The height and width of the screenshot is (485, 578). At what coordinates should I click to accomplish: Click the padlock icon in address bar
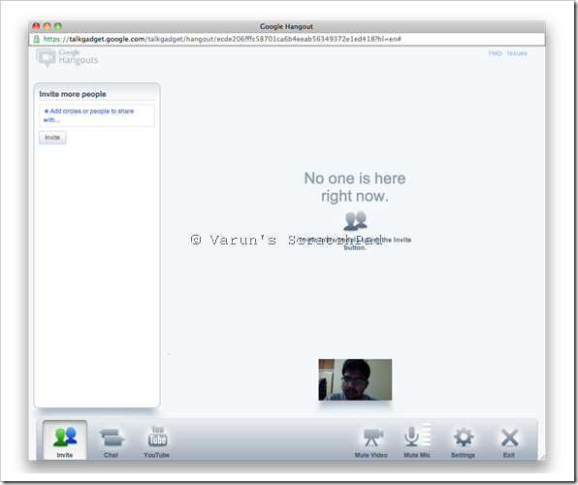37,39
